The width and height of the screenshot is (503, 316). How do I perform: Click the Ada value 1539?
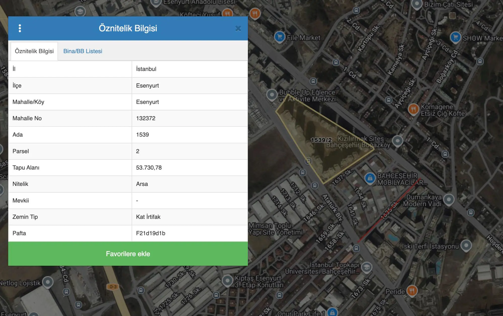click(142, 135)
